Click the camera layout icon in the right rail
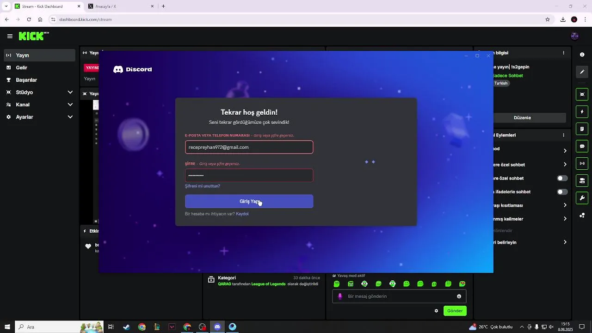 click(582, 180)
